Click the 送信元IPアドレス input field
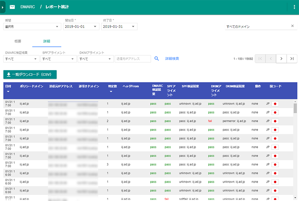 [133, 59]
